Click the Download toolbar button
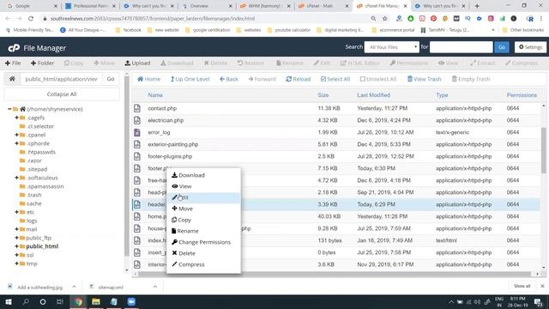549x309 pixels. click(177, 63)
